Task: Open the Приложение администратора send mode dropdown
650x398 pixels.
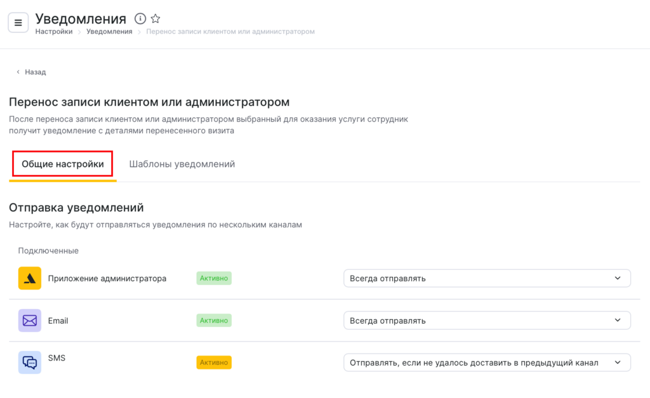Action: click(486, 278)
